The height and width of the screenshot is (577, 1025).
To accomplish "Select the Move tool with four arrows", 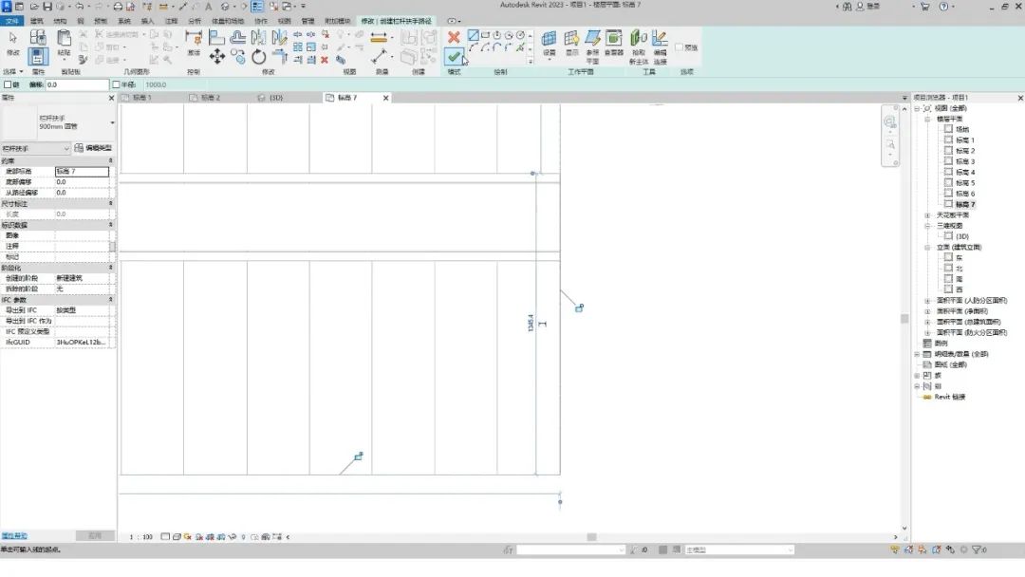I will [217, 56].
